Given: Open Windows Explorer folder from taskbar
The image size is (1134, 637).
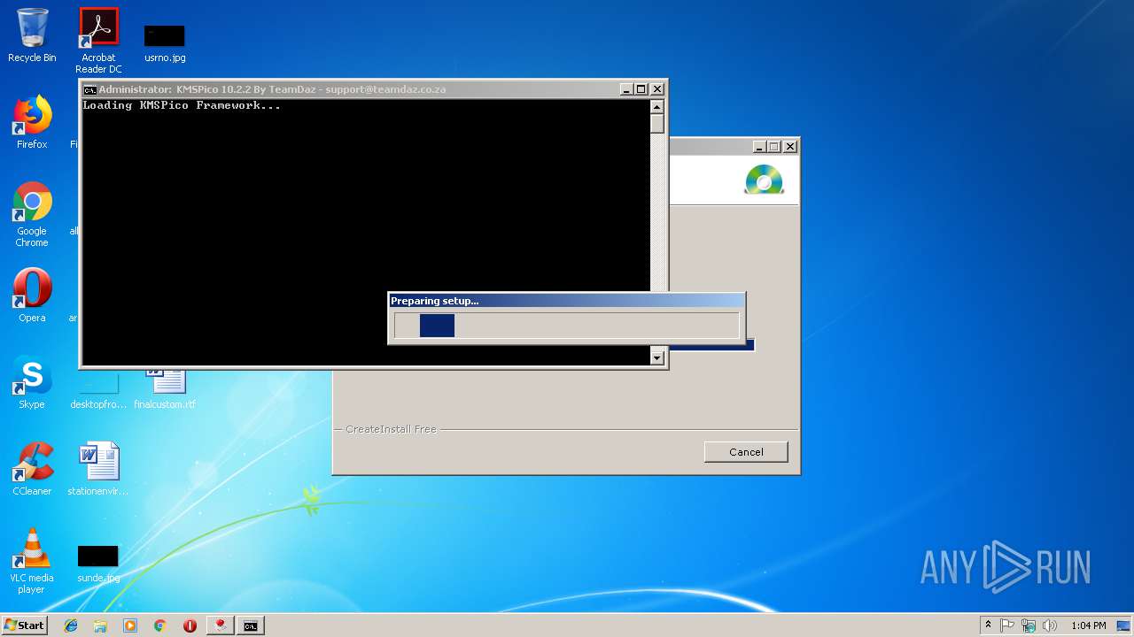Looking at the screenshot, I should pyautogui.click(x=100, y=625).
